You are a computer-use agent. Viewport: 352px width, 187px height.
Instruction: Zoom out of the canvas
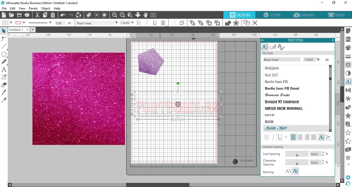(122, 15)
